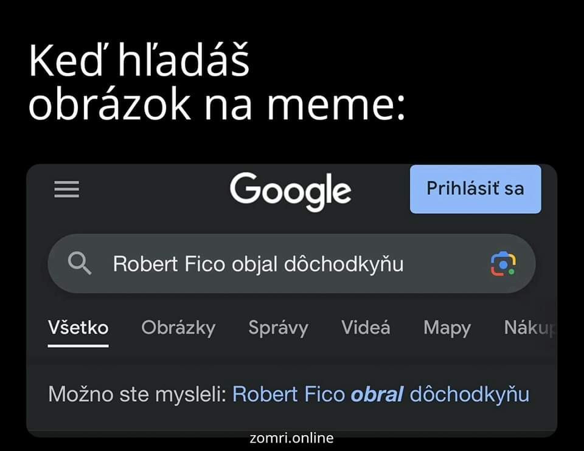The width and height of the screenshot is (584, 451).
Task: Click the Google logo
Action: [x=291, y=191]
